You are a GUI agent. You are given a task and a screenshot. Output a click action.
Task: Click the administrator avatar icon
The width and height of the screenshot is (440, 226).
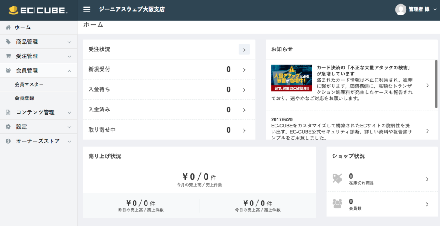(x=400, y=9)
